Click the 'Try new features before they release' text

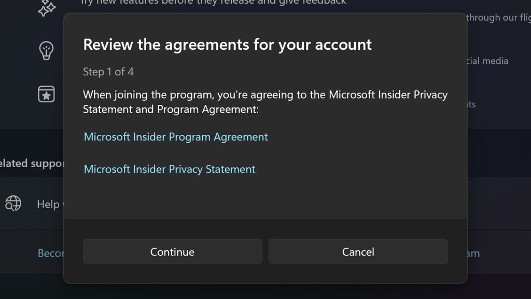pos(213,3)
